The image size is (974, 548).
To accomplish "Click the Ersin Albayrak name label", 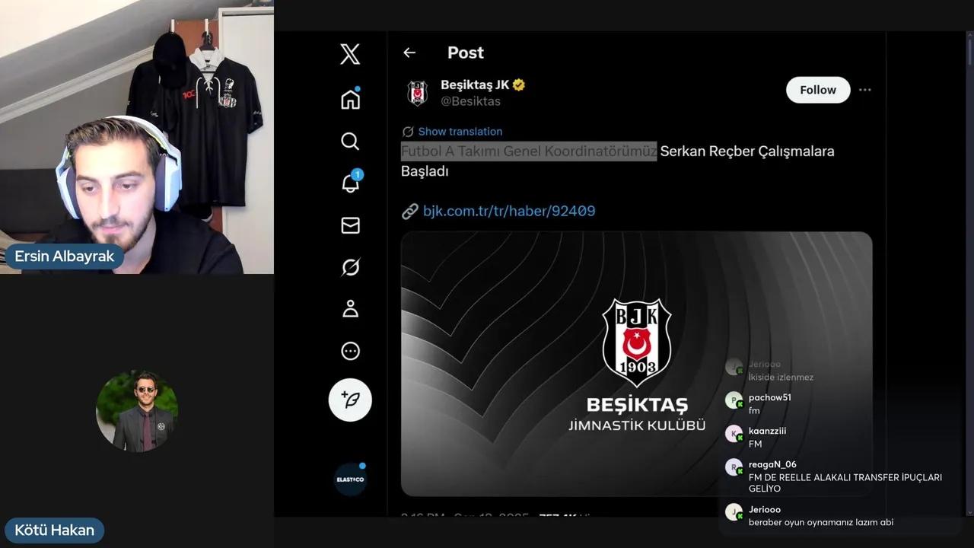I will [65, 256].
